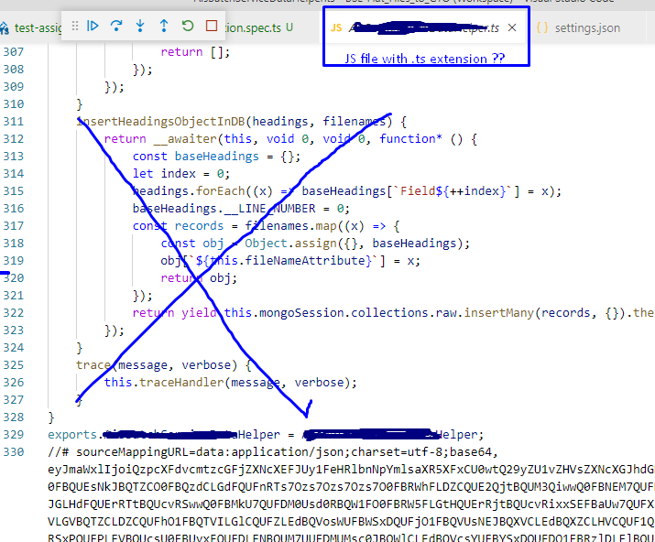Image resolution: width=655 pixels, height=542 pixels.
Task: Click '__awaiter' on line 312
Action: (185, 138)
